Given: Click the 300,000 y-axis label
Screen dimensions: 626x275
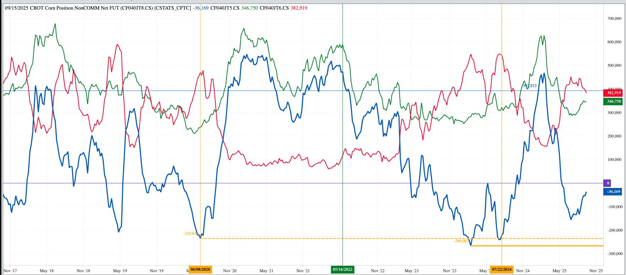Looking at the screenshot, I should (614, 113).
